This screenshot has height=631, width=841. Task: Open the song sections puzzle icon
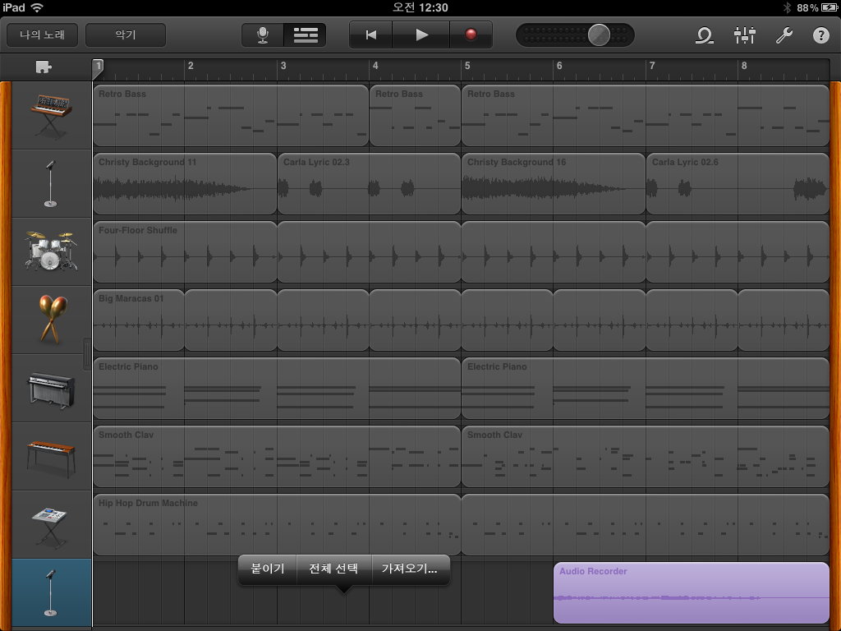pos(44,67)
